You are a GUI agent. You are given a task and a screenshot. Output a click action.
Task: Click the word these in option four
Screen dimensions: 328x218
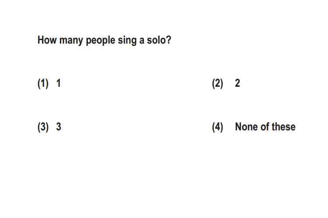[x=284, y=126]
